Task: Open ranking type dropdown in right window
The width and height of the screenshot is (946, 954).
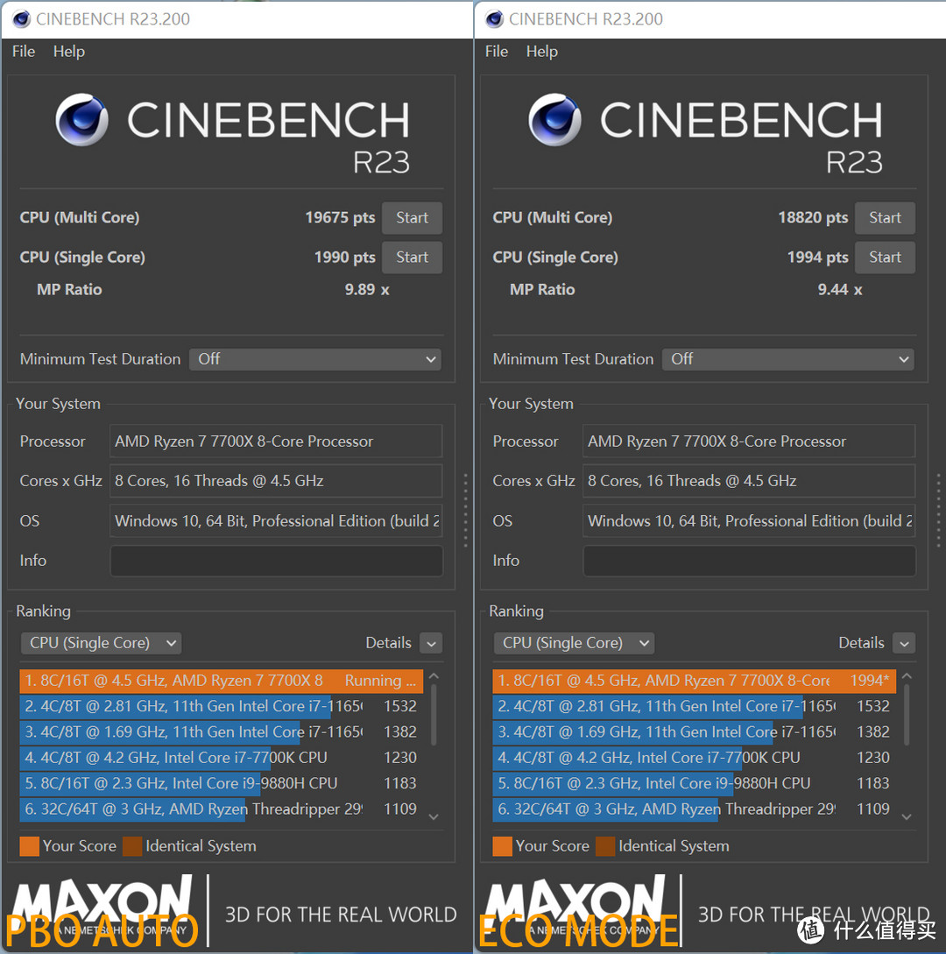Action: click(574, 643)
